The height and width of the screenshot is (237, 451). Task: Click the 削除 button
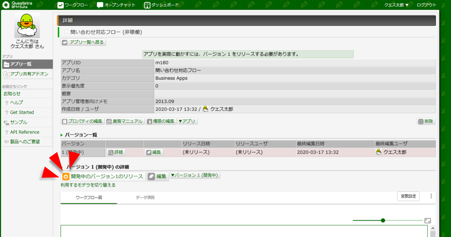tap(426, 122)
